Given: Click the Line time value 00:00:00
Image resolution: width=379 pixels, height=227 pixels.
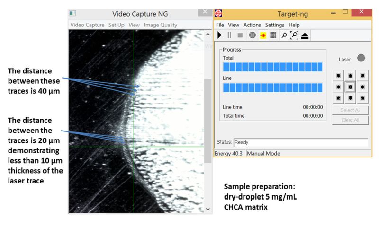Looking at the screenshot, I should (x=313, y=107).
